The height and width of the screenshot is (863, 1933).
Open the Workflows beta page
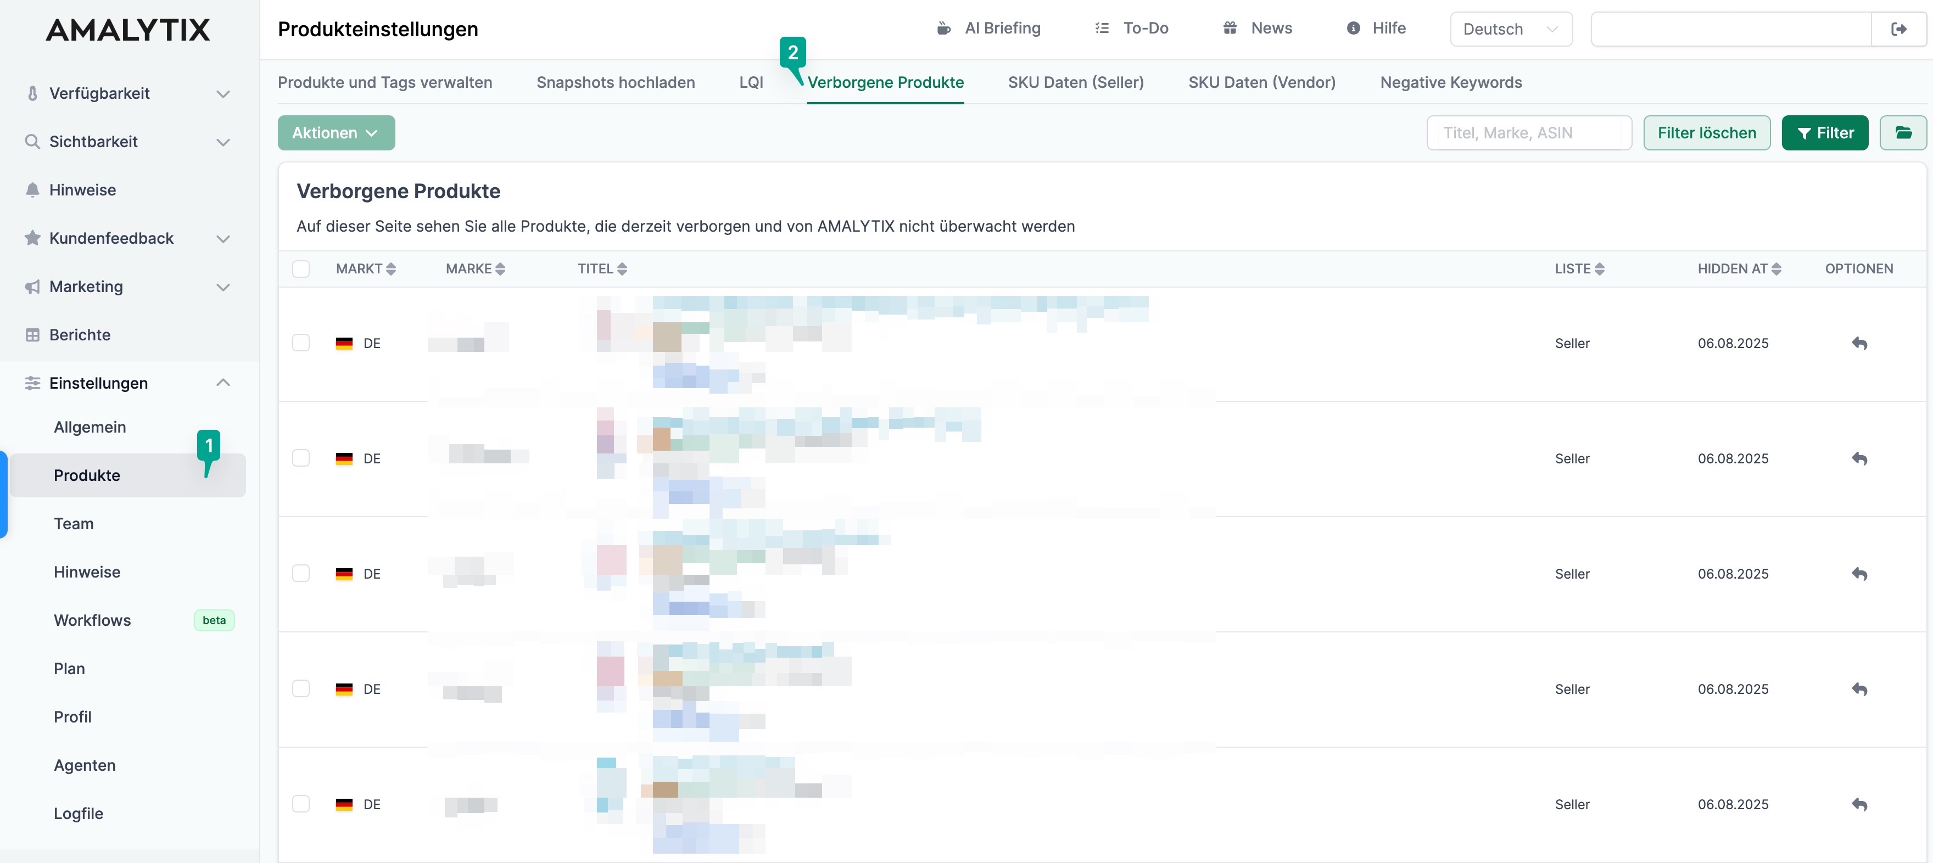[92, 620]
